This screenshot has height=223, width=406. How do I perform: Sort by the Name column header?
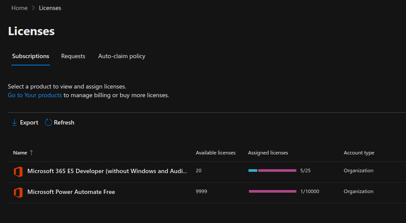pyautogui.click(x=20, y=153)
